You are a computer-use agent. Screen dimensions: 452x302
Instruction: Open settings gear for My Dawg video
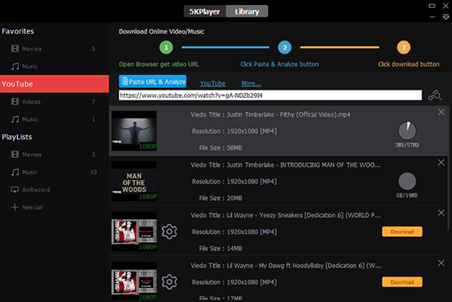[169, 281]
